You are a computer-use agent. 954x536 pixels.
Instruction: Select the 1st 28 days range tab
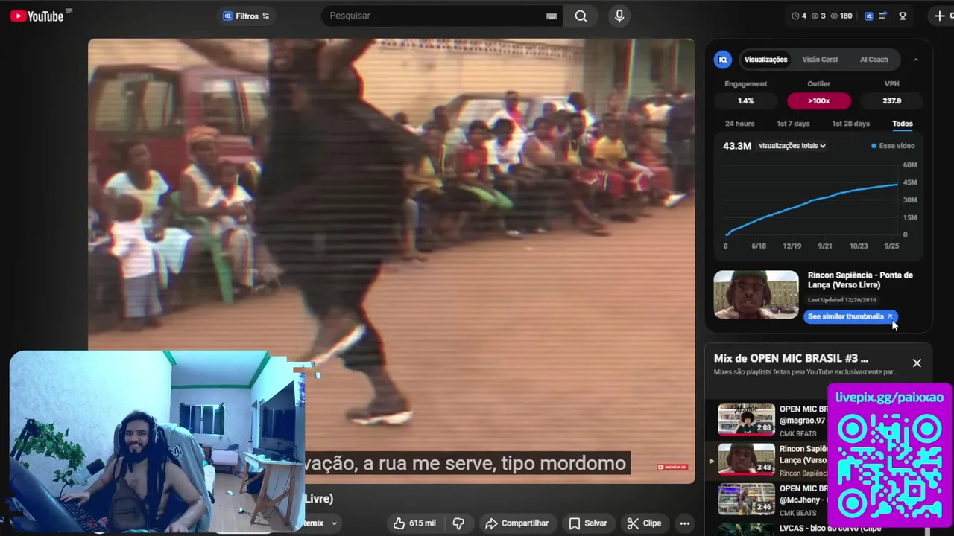point(850,124)
